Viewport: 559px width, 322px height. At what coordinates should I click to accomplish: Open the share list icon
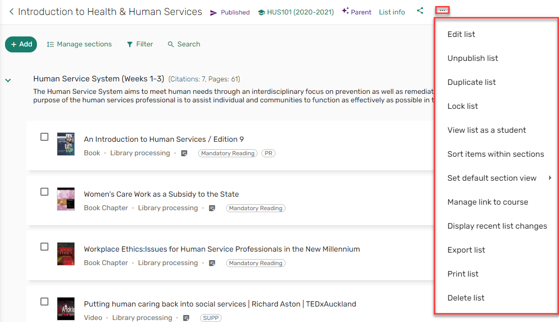[x=420, y=10]
